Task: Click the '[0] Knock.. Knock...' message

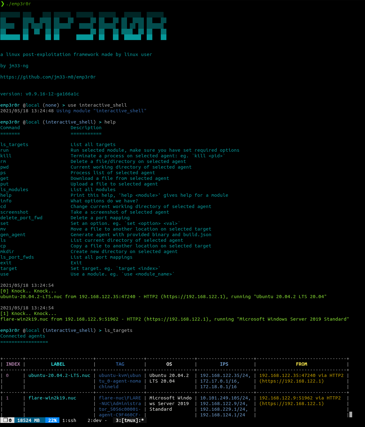Action: 28,291
